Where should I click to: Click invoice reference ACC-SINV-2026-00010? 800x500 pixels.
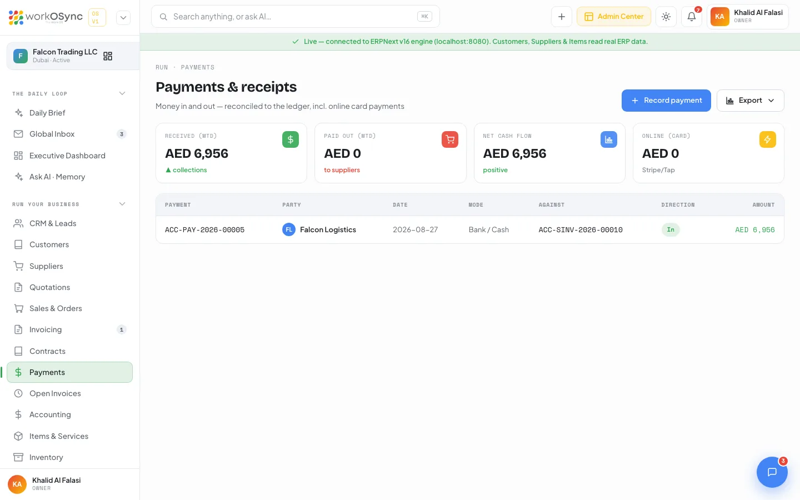(581, 230)
